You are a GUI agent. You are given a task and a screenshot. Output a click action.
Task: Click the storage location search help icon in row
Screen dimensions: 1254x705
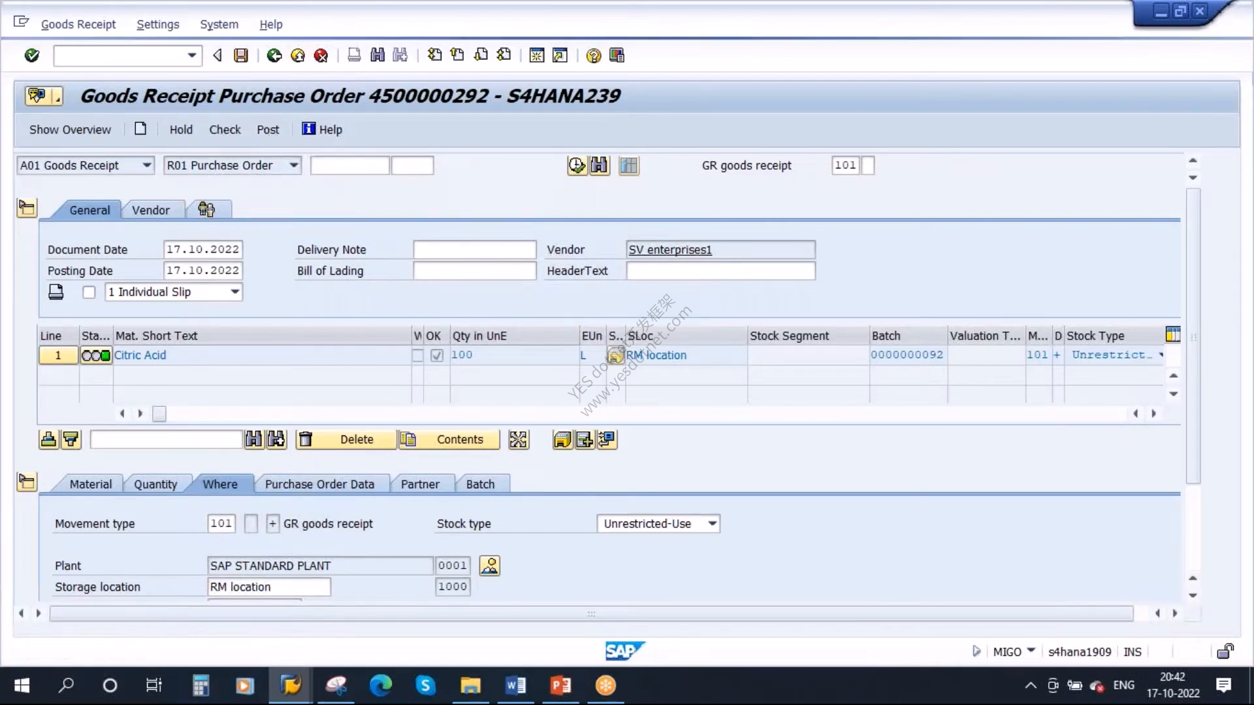(615, 355)
